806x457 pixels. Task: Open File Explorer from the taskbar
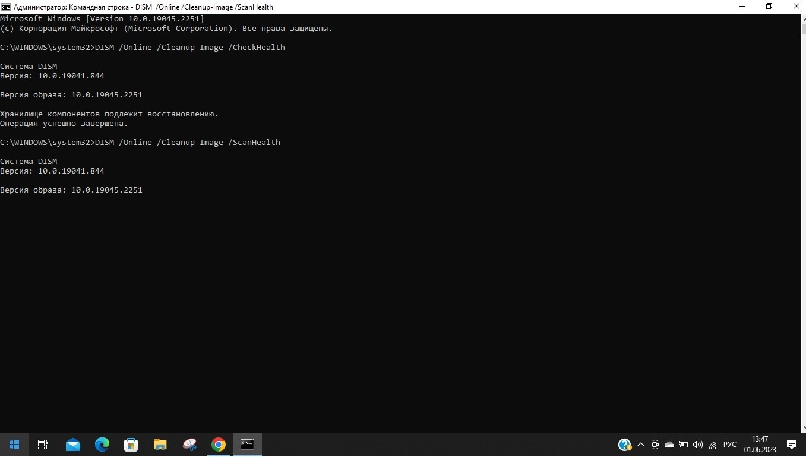pyautogui.click(x=160, y=445)
